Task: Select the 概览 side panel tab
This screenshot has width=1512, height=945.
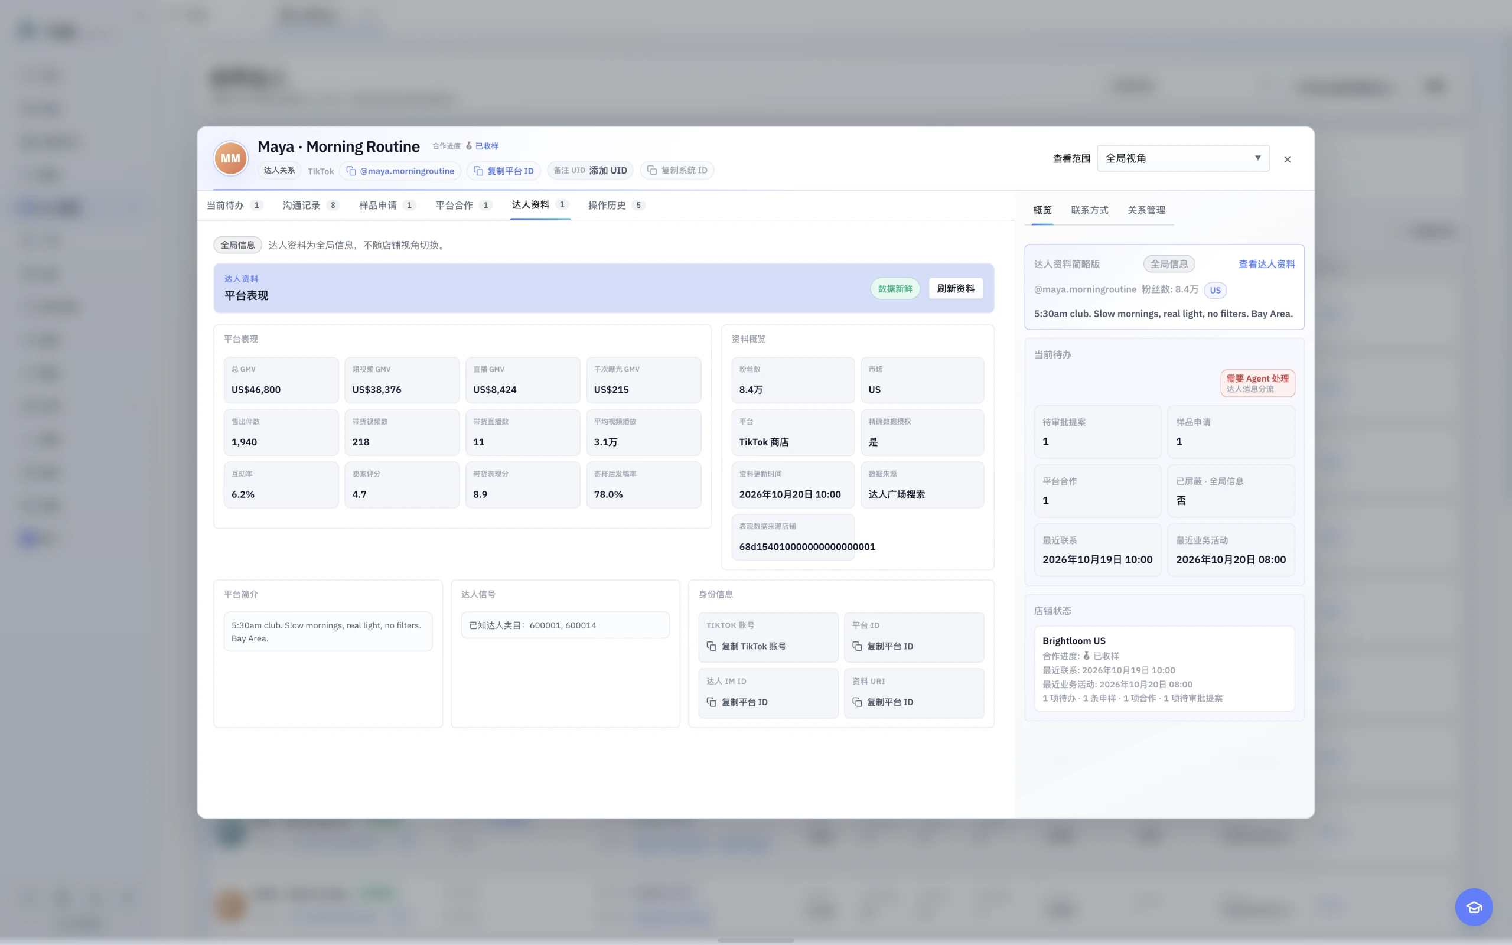Action: (1042, 210)
